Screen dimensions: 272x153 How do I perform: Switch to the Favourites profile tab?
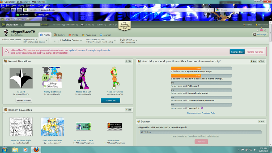(x=89, y=35)
